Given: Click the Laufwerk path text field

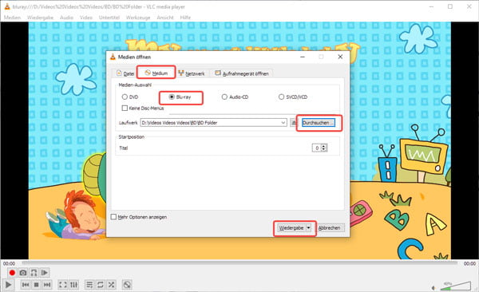Looking at the screenshot, I should [210, 123].
